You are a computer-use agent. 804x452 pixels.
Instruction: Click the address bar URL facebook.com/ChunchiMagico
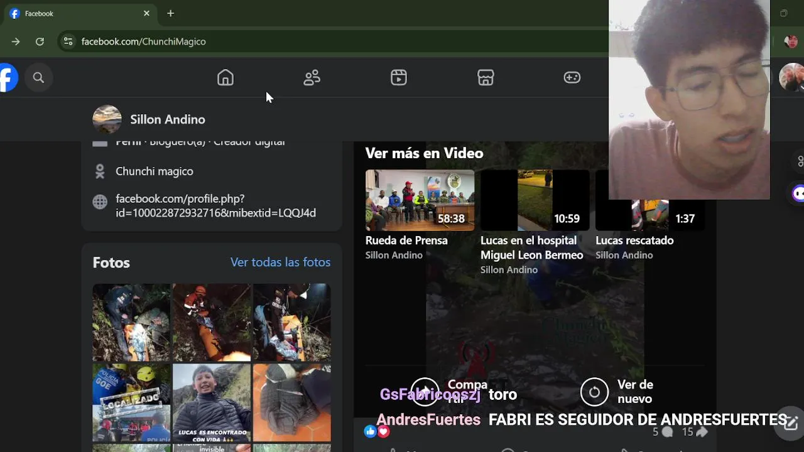point(144,41)
